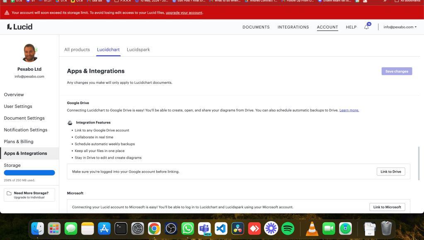Click the Pexabo Ltd profile photo
The height and width of the screenshot is (240, 424).
click(x=29, y=53)
